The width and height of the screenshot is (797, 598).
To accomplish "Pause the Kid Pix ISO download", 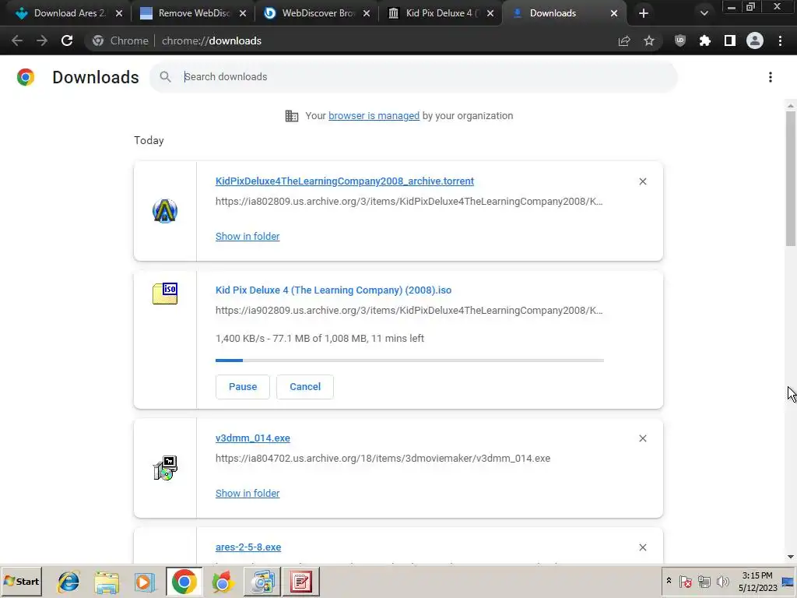I will click(243, 387).
